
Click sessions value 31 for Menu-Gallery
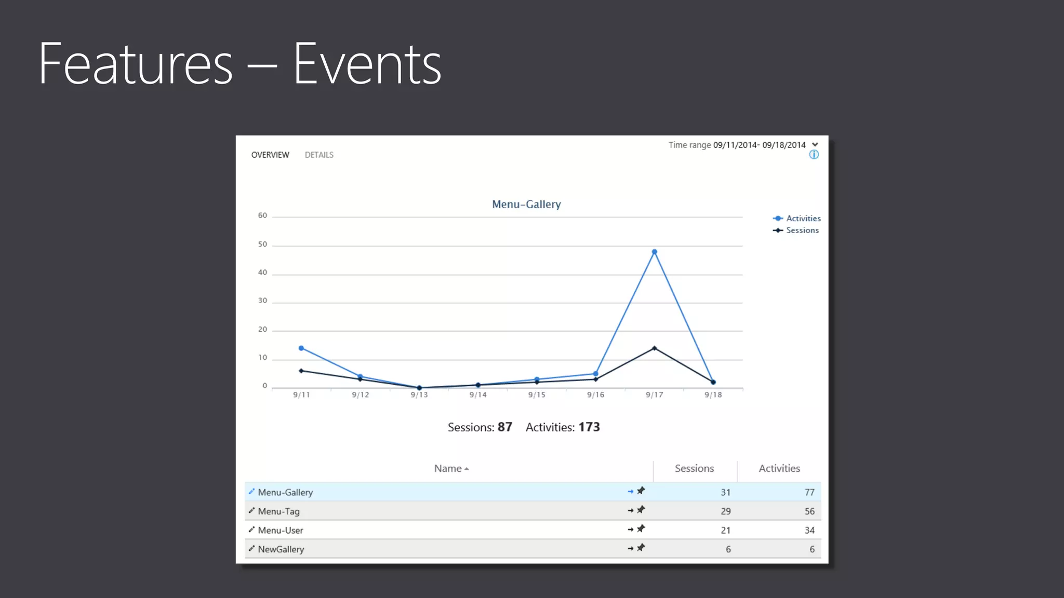click(726, 492)
